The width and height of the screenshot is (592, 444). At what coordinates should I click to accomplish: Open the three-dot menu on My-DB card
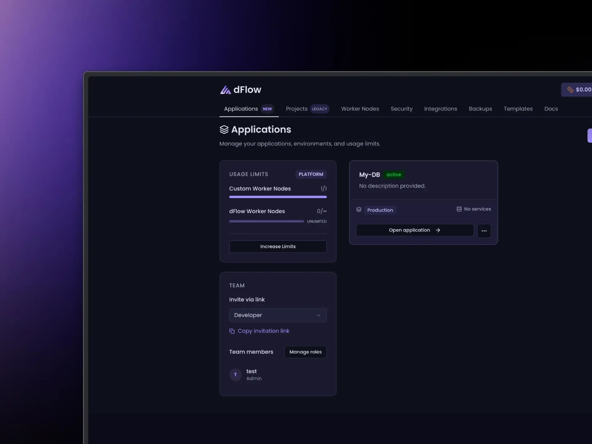coord(484,231)
